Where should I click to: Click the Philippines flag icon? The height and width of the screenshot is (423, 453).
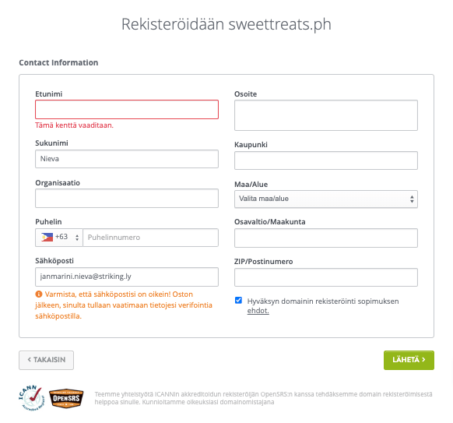47,237
